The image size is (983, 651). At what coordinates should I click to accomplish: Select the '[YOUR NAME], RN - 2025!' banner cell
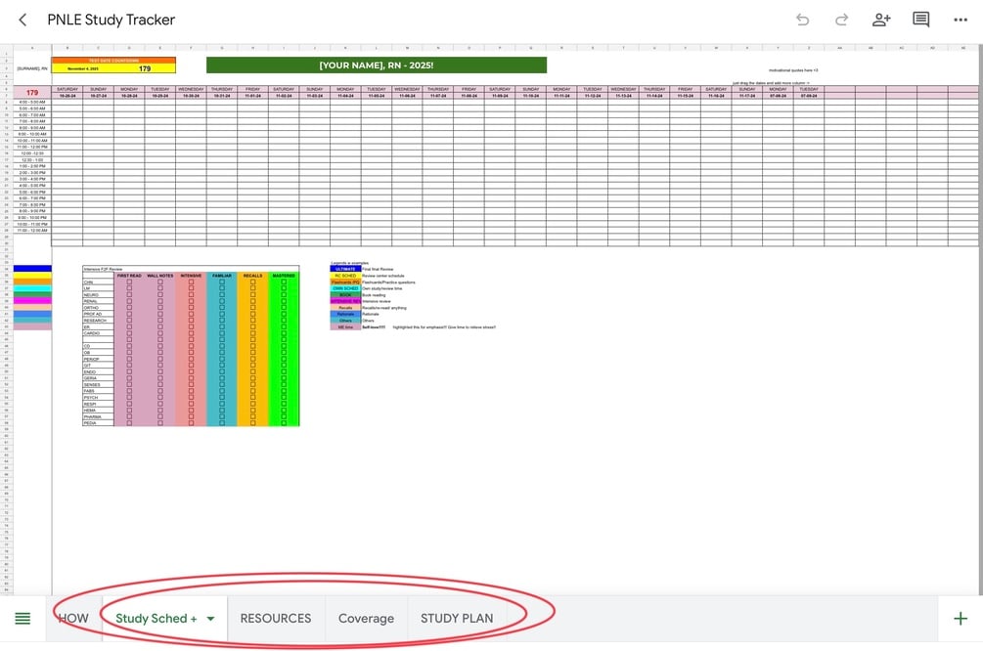coord(377,65)
